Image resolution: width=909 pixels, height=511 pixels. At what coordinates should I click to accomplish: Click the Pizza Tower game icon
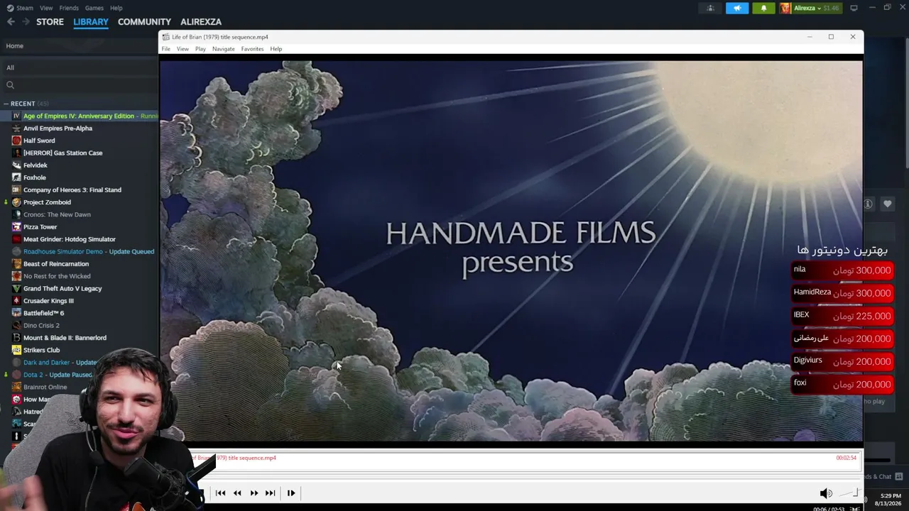tap(16, 227)
